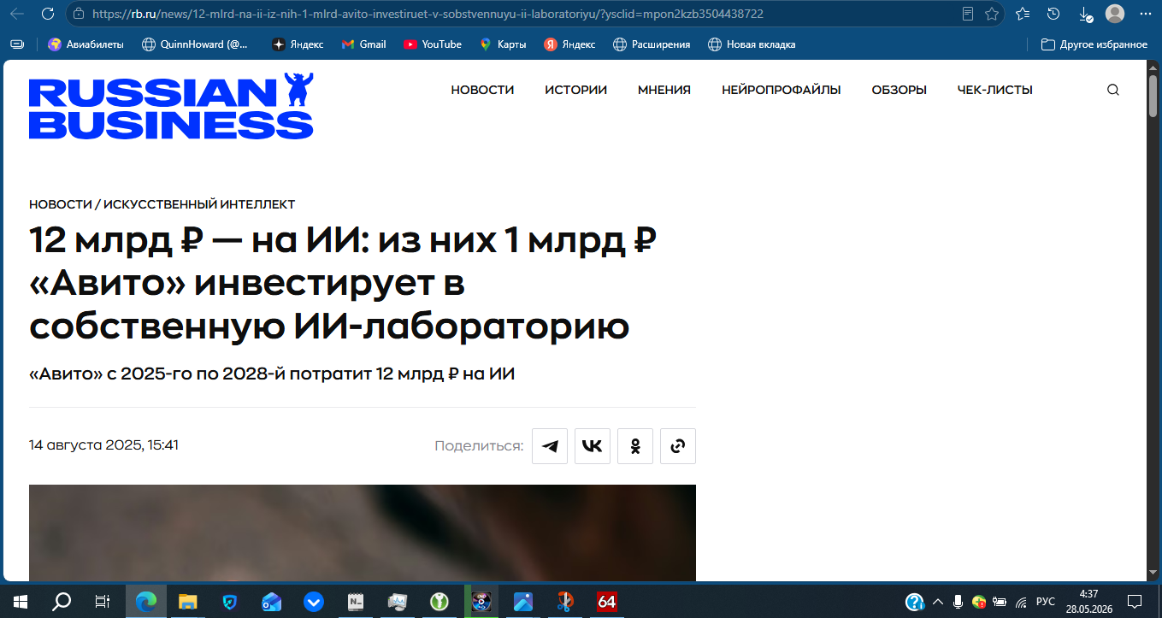
Task: Click Edge browser taskbar icon
Action: click(146, 601)
